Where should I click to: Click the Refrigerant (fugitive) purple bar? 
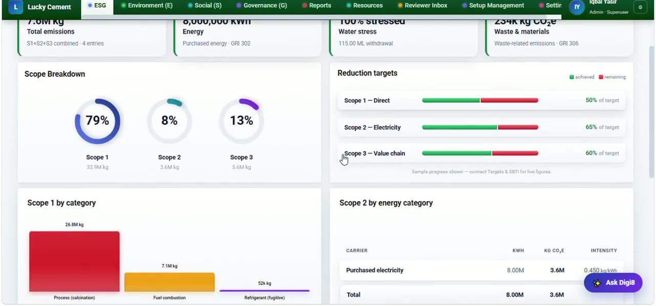264,291
